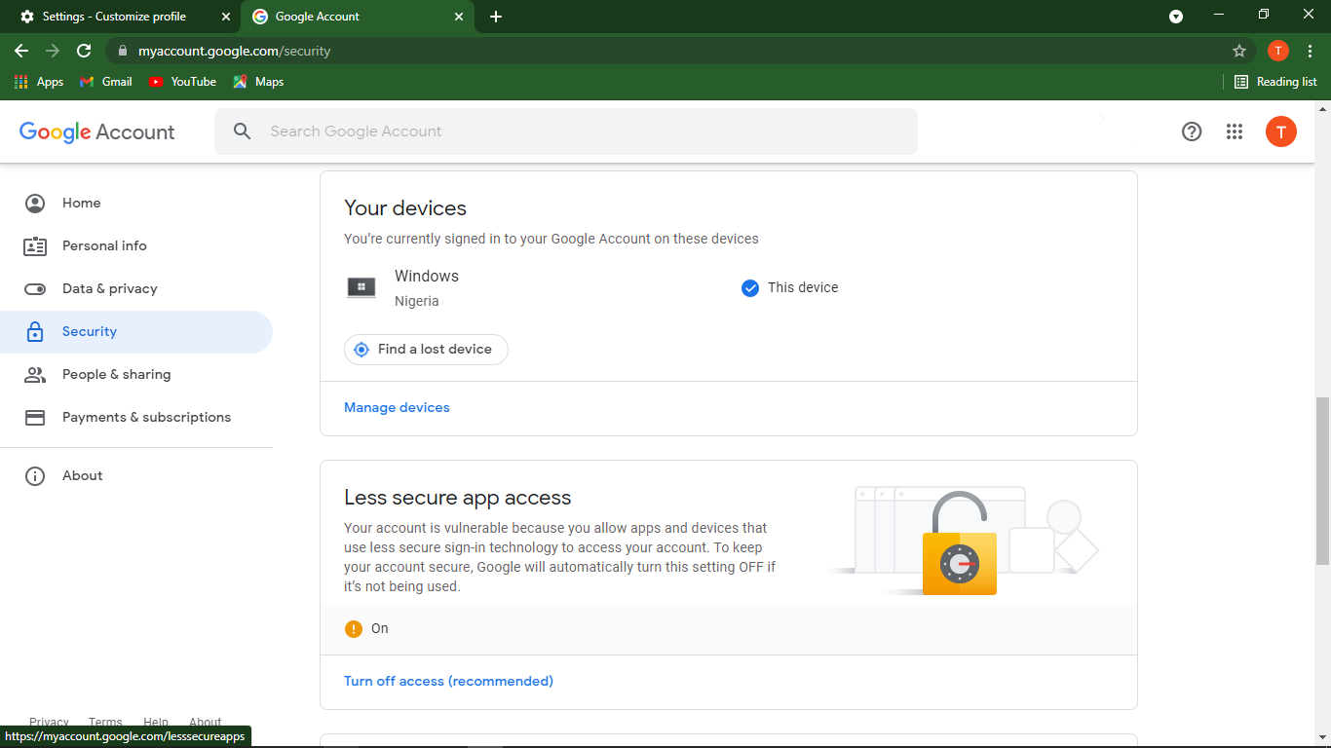The width and height of the screenshot is (1331, 748).
Task: Click the orange warning On icon
Action: pyautogui.click(x=354, y=629)
